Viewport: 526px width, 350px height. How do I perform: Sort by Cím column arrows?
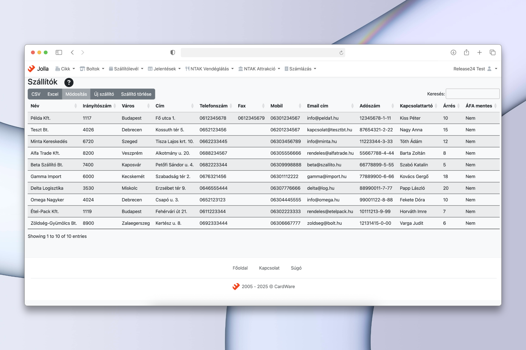click(192, 106)
